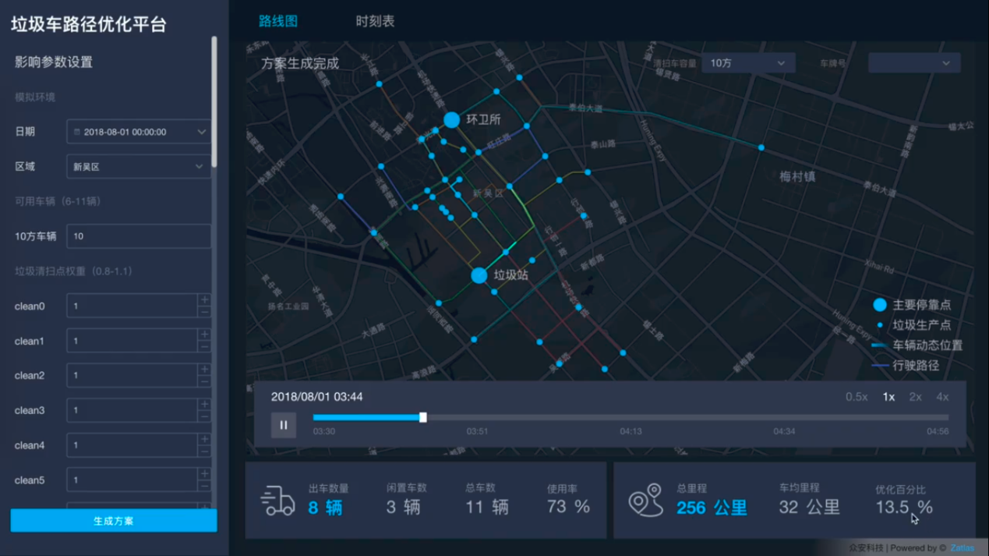Open the 车牌号 dropdown
The width and height of the screenshot is (989, 556).
click(x=913, y=63)
